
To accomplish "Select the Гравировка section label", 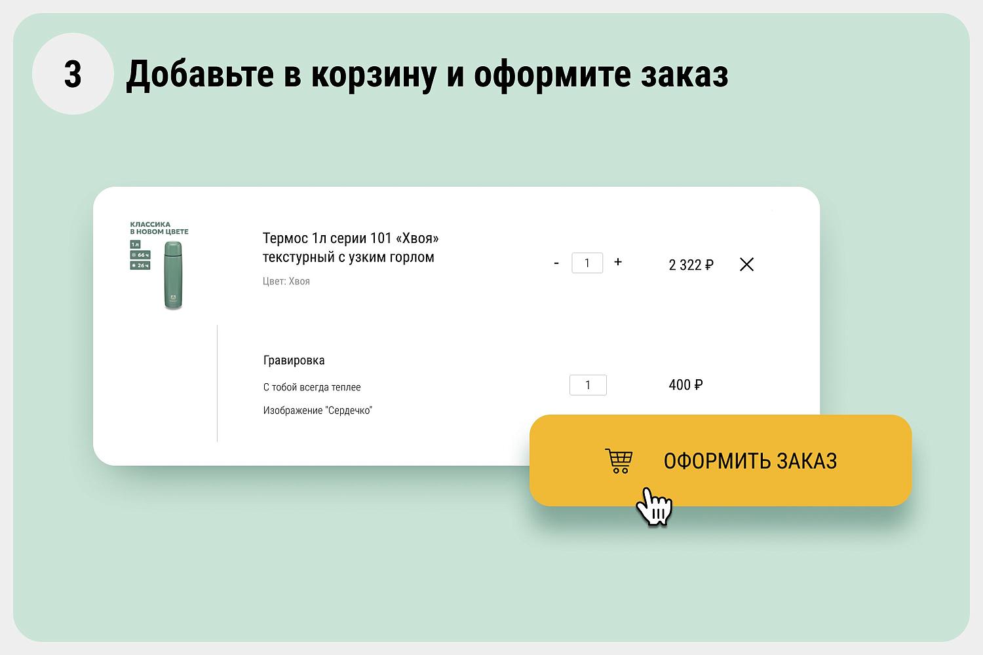I will click(294, 360).
